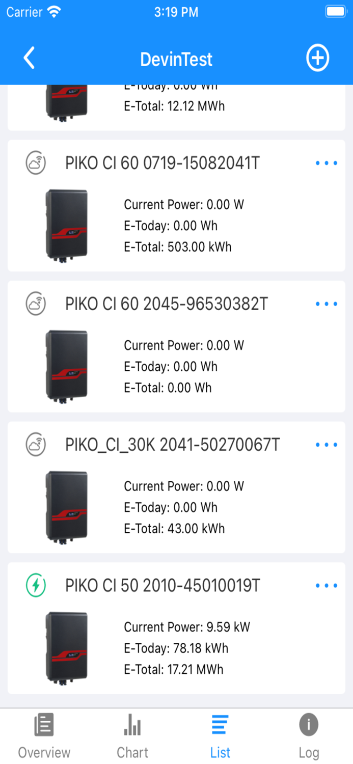Tap the cloud status icon for PIKO CI 60 2045-96530382T
Image resolution: width=353 pixels, height=764 pixels.
[x=36, y=304]
